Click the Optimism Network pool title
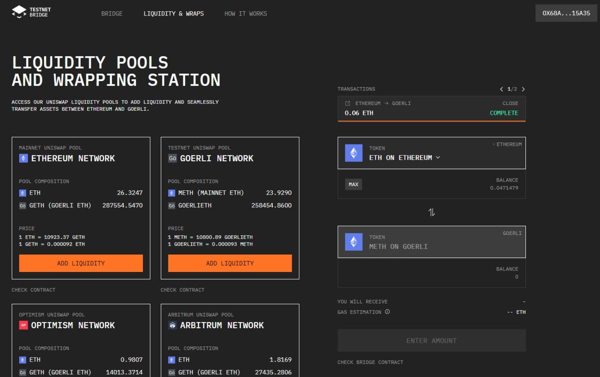 pyautogui.click(x=73, y=325)
